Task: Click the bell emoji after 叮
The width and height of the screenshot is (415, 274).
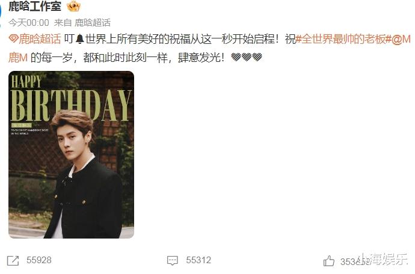Action: pyautogui.click(x=79, y=39)
